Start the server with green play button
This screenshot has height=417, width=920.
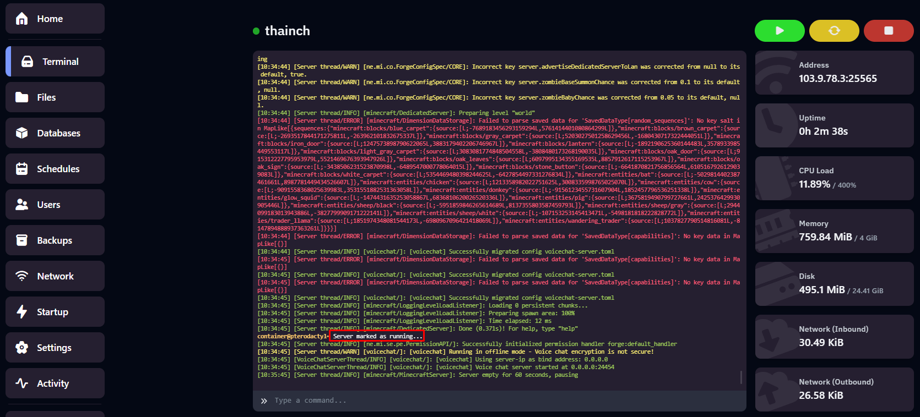780,31
